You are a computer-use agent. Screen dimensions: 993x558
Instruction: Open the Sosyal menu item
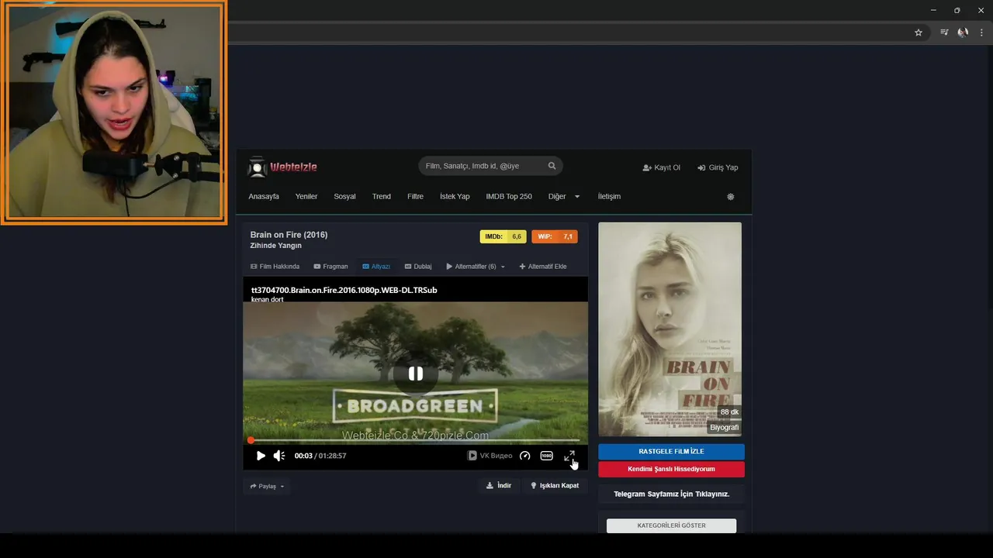click(344, 196)
